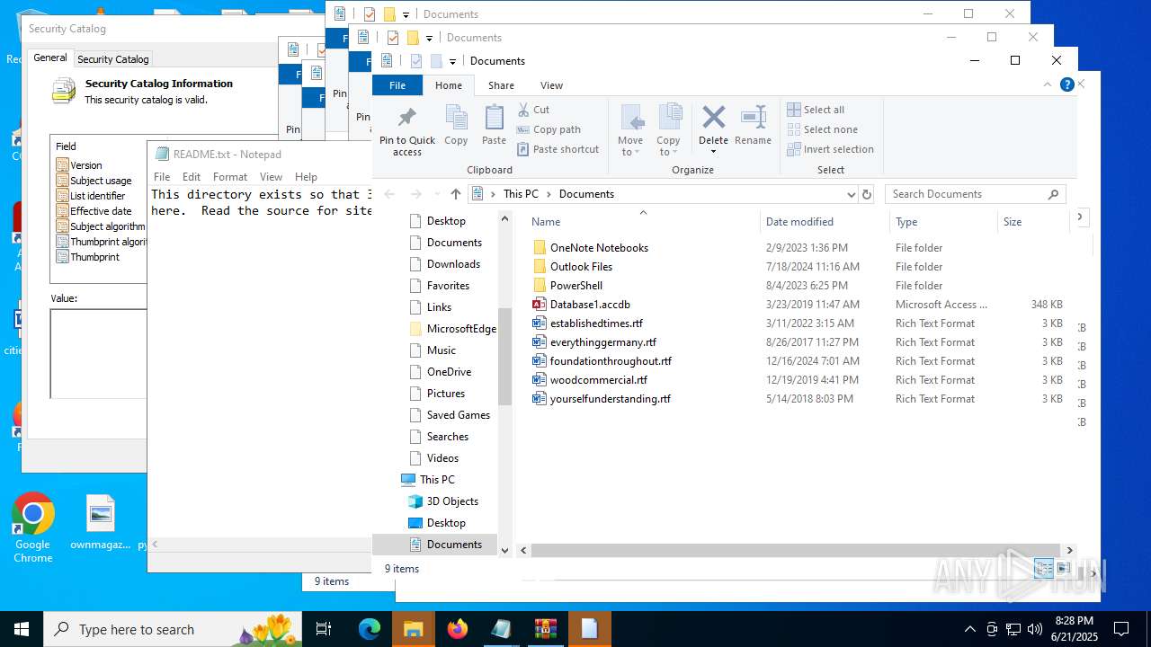The image size is (1151, 647).
Task: Switch to Large icons view layout
Action: 1063,568
